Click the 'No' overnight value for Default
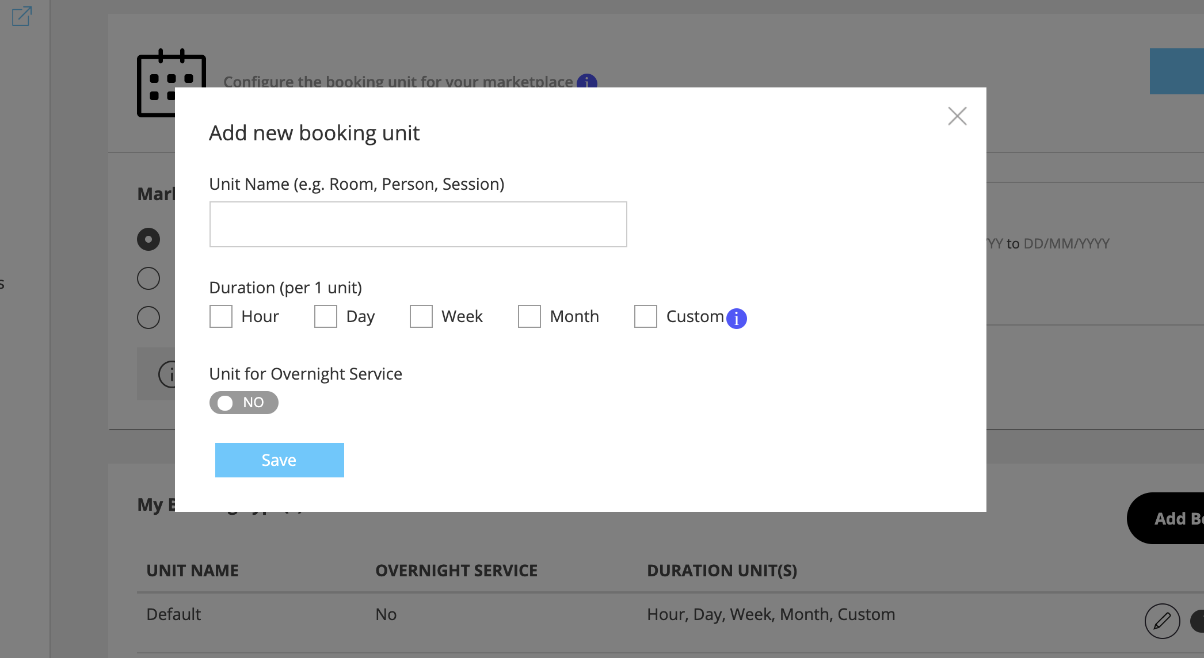Image resolution: width=1204 pixels, height=658 pixels. coord(386,614)
